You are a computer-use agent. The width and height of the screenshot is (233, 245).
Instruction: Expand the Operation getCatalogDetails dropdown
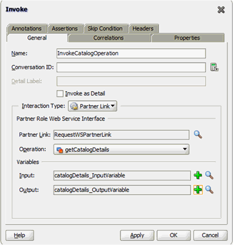click(x=121, y=150)
